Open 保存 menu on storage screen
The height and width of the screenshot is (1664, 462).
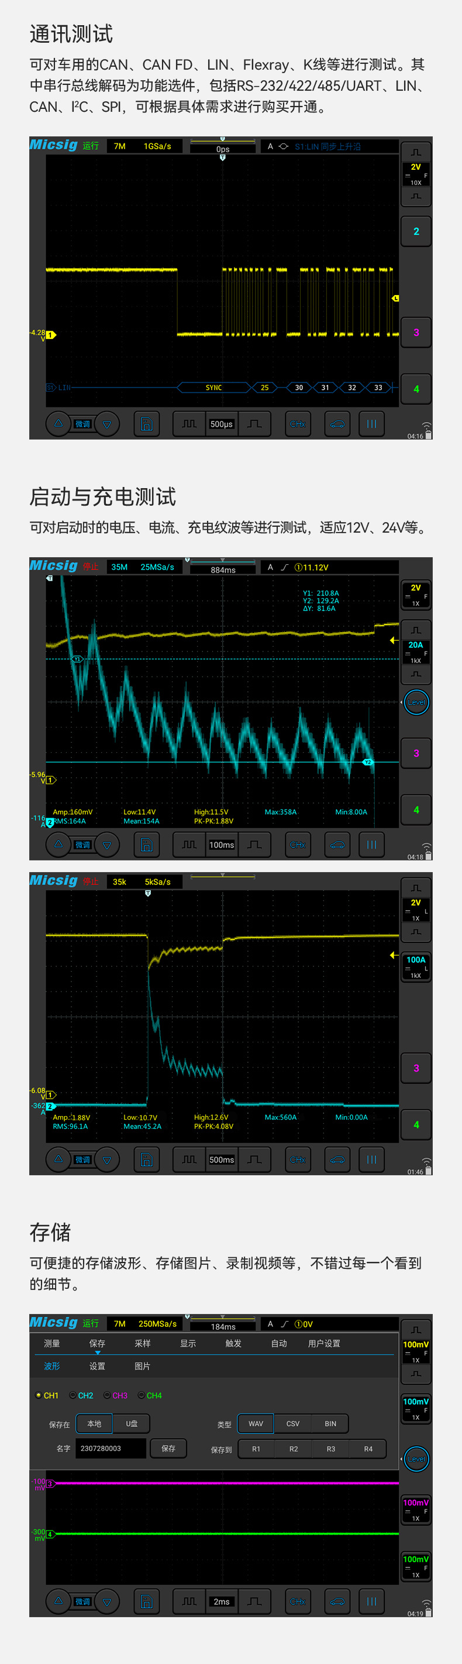pos(98,1344)
